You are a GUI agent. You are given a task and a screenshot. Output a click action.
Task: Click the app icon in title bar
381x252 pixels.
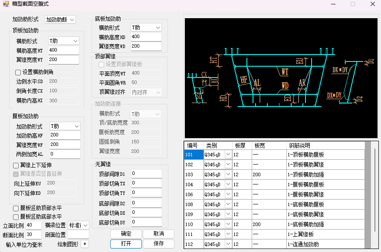coord(6,4)
